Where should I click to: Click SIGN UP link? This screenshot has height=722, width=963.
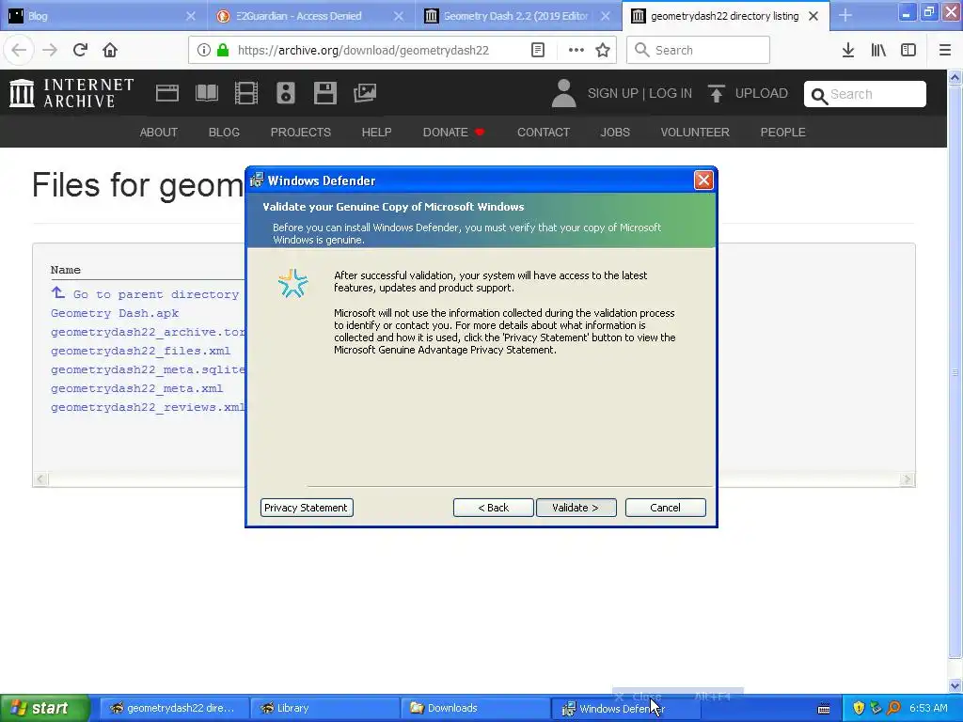[x=613, y=93]
